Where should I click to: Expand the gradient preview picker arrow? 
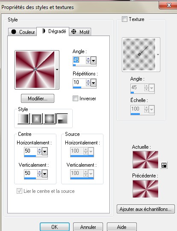click(57, 70)
